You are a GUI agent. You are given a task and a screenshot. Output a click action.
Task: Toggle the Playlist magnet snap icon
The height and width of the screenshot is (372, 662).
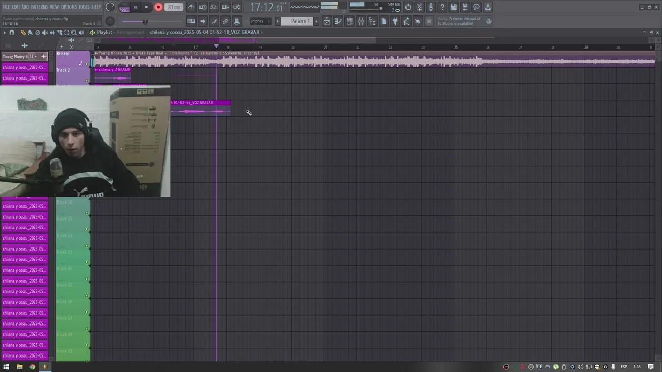[12, 33]
